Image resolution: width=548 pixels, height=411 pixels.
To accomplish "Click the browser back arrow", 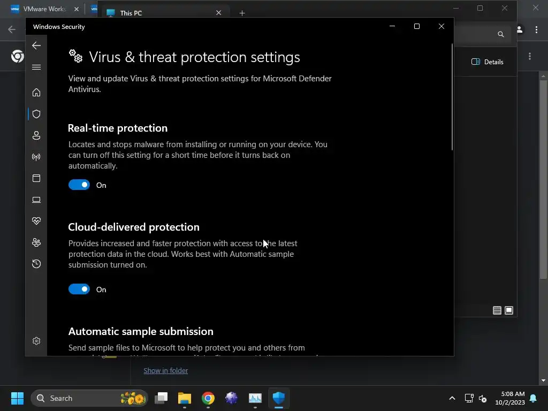I will (x=12, y=29).
